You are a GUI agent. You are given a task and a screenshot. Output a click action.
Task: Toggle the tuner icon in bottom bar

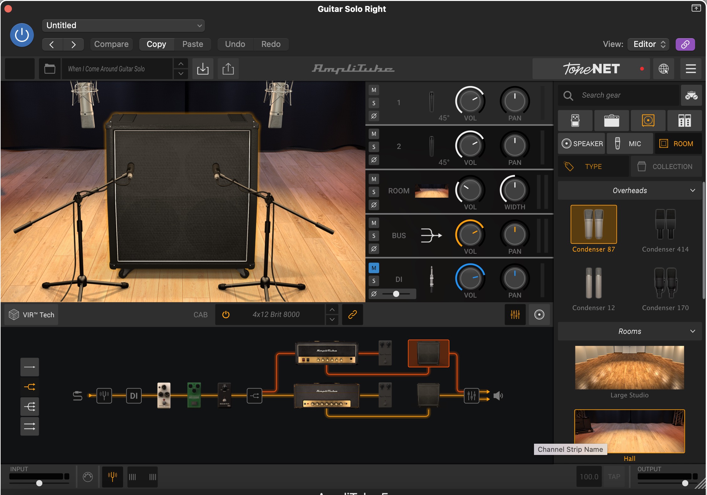tap(113, 477)
